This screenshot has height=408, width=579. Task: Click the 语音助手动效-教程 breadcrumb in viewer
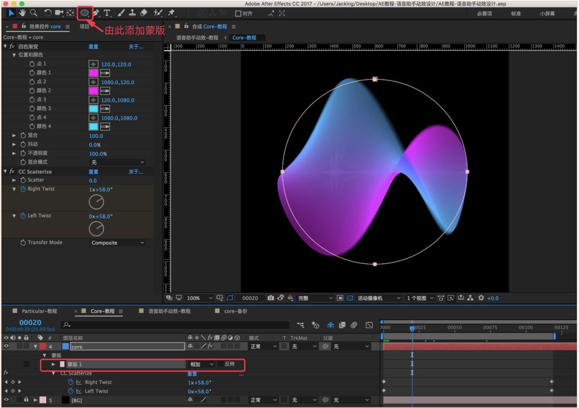tap(197, 38)
